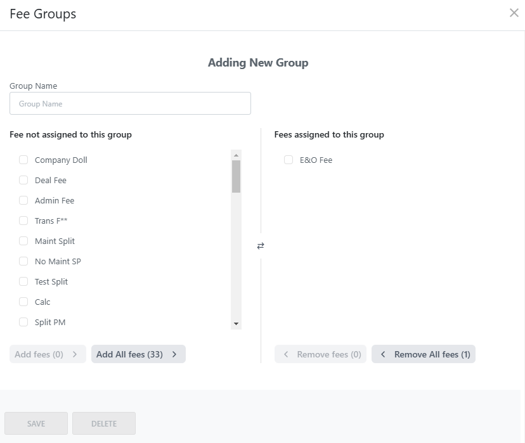Click the scrollbar down arrow

click(235, 324)
